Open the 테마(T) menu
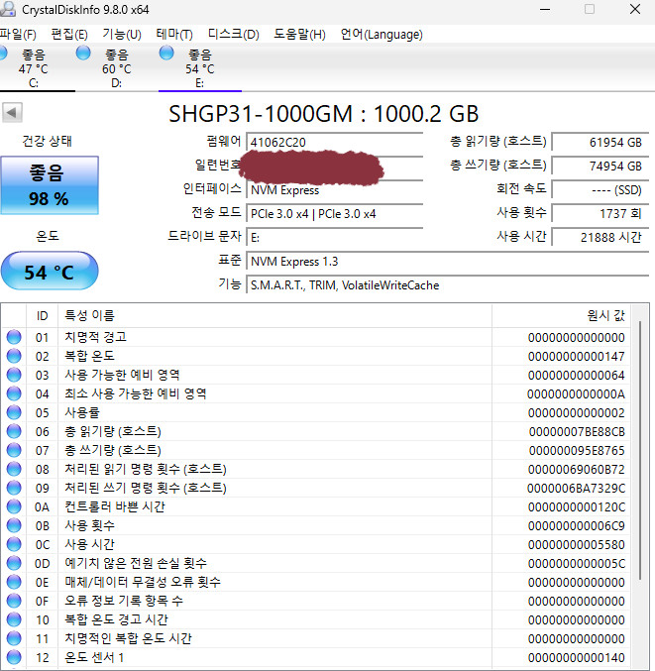 coord(174,35)
